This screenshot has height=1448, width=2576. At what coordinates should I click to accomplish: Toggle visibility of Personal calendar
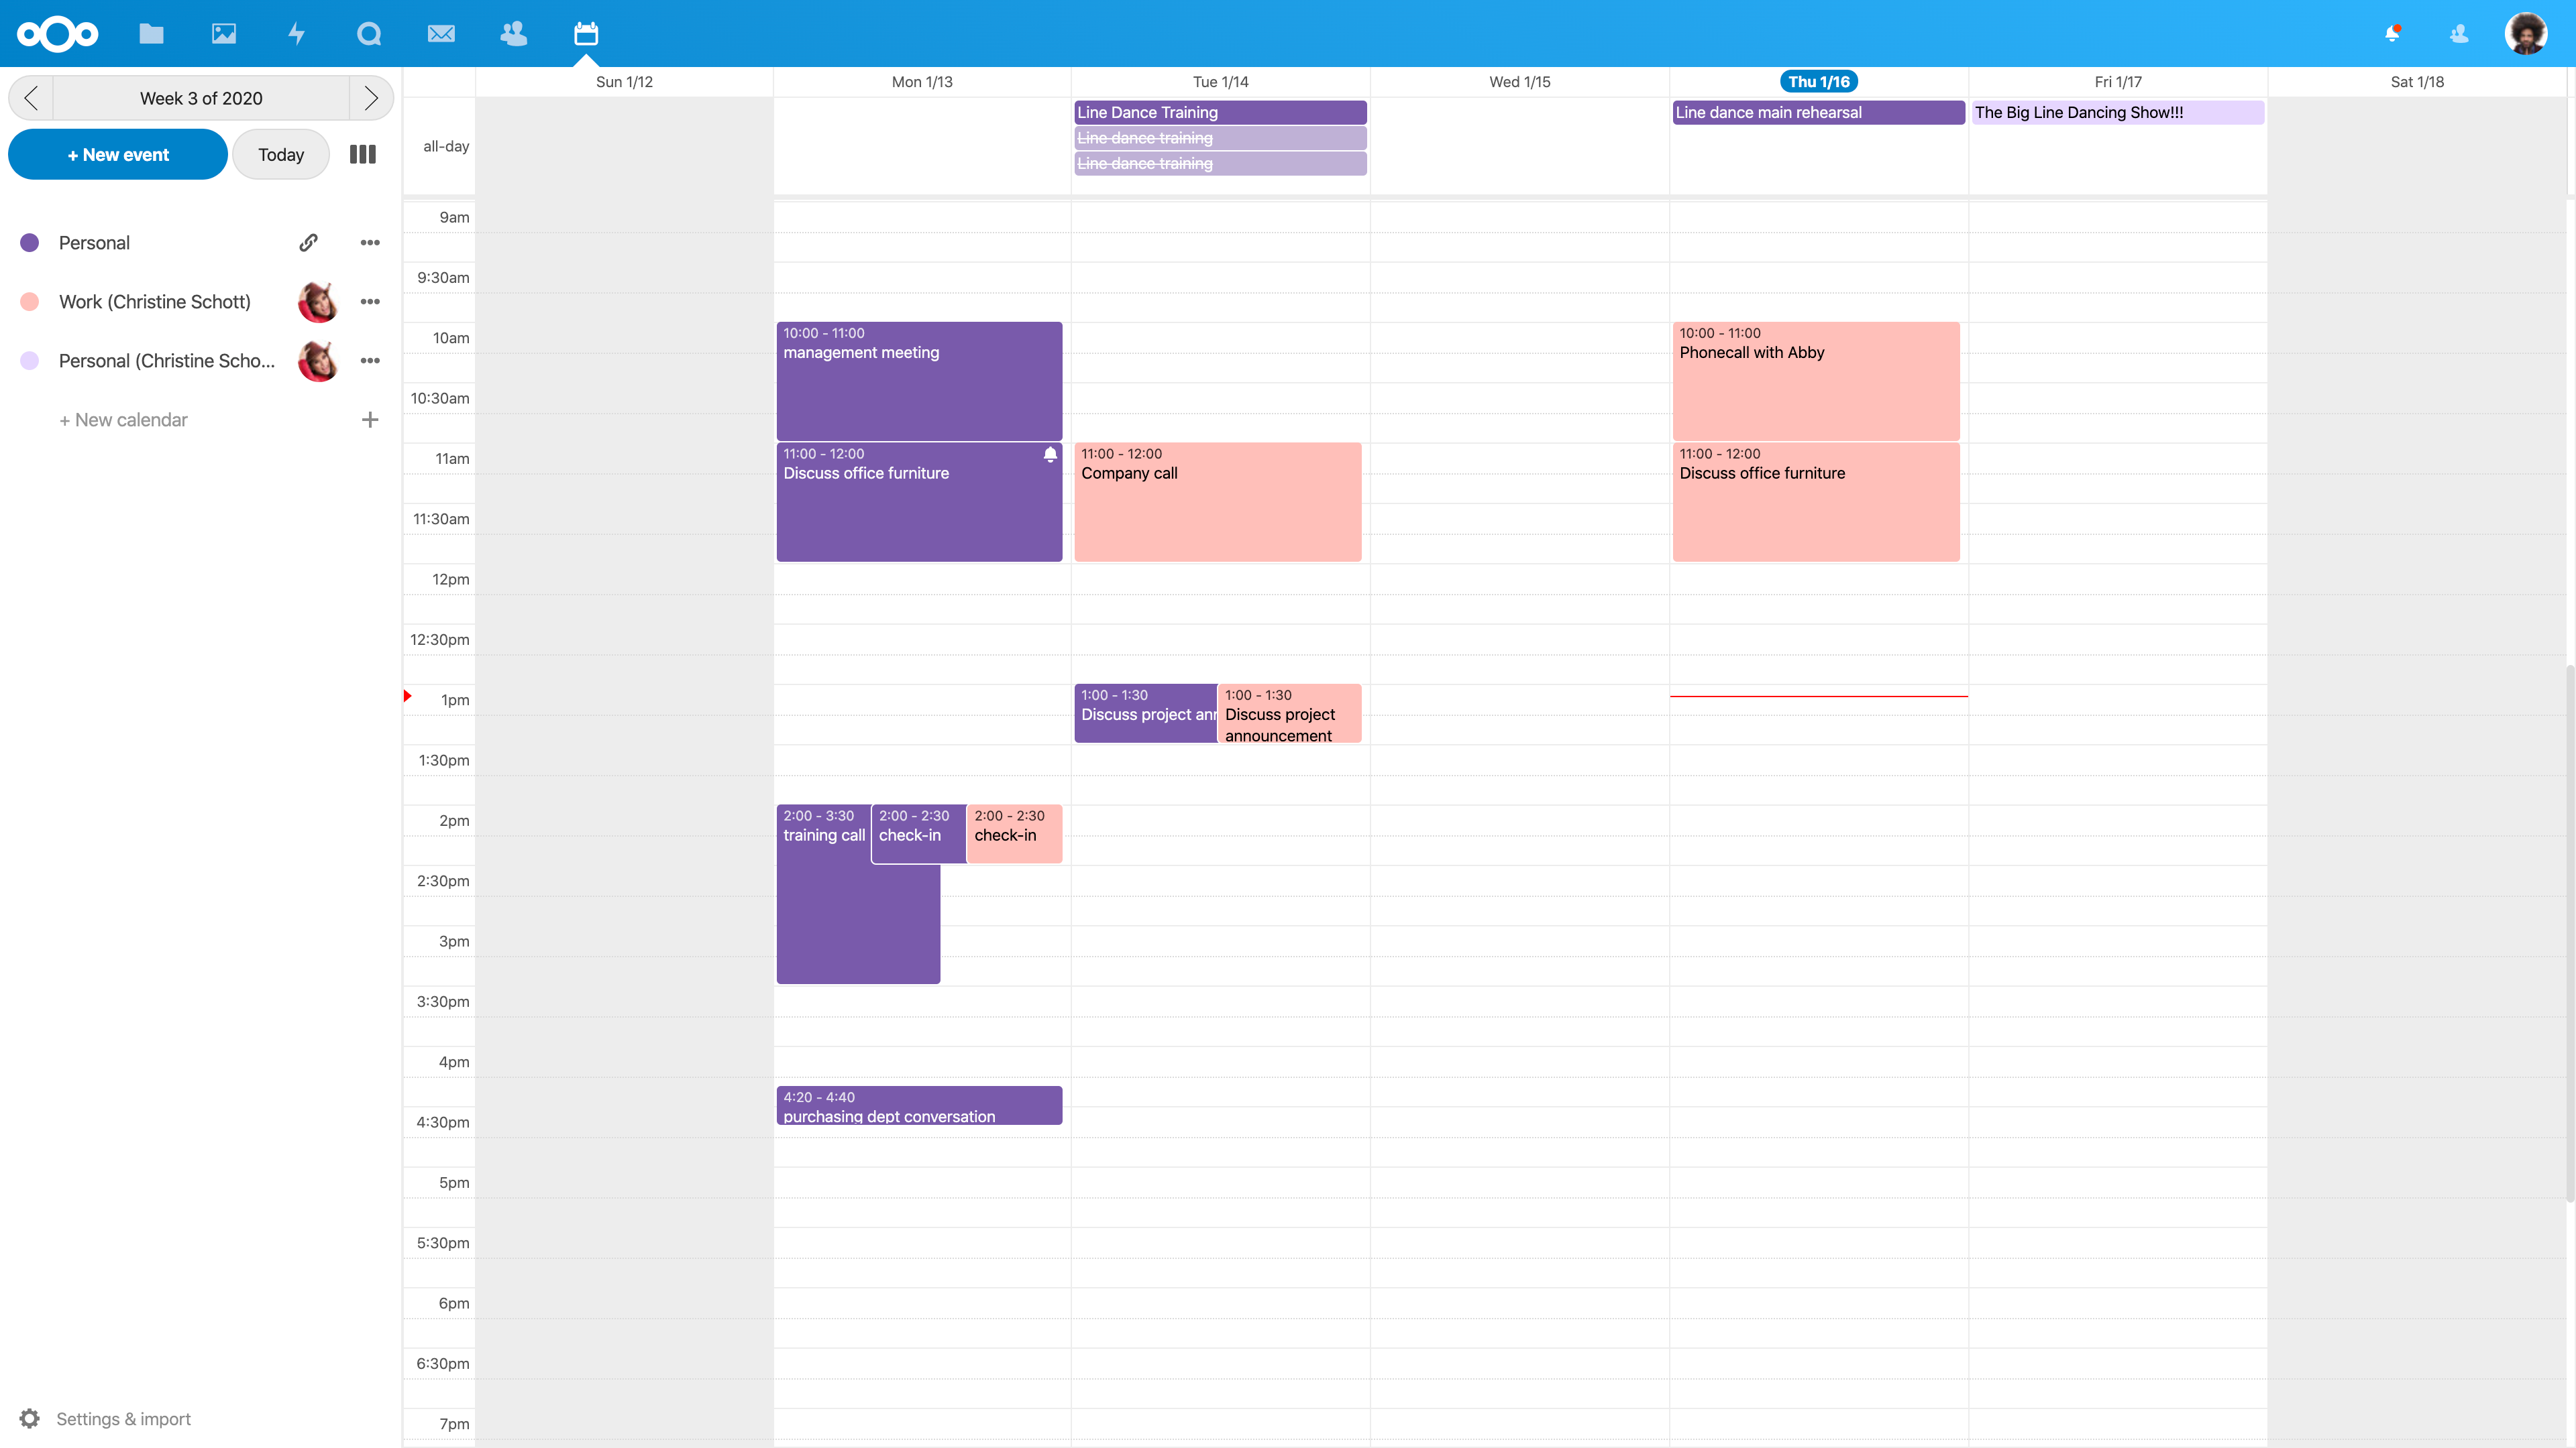click(30, 243)
